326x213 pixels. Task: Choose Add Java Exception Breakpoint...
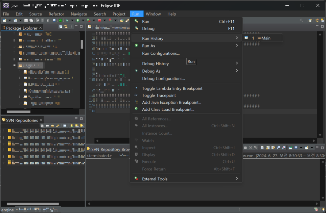tap(186, 102)
